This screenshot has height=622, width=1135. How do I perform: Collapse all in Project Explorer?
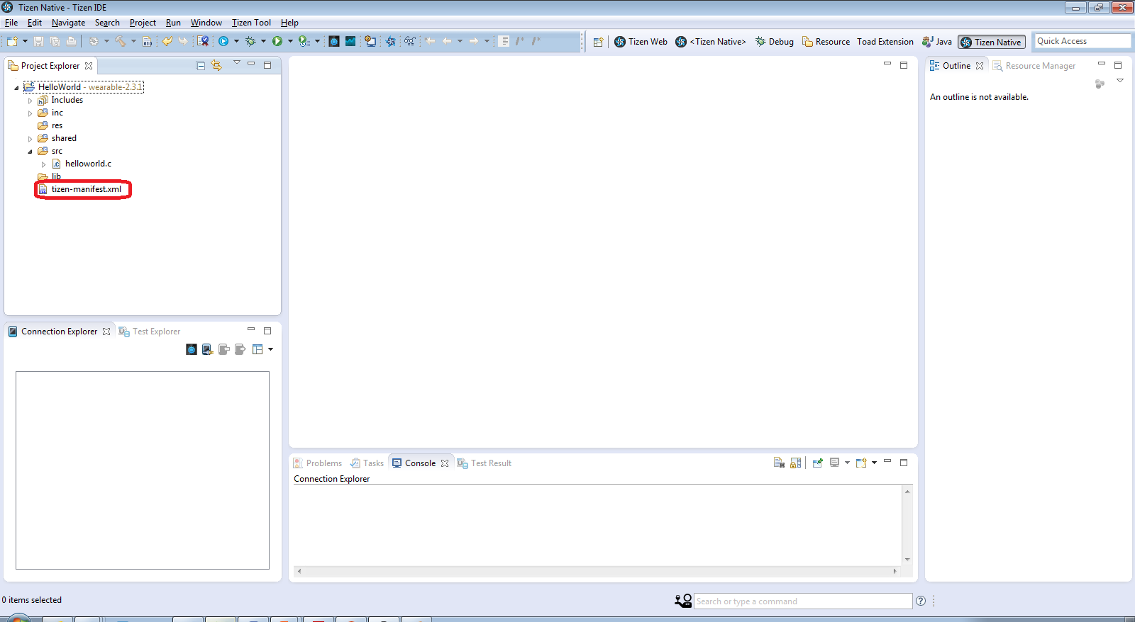tap(201, 65)
